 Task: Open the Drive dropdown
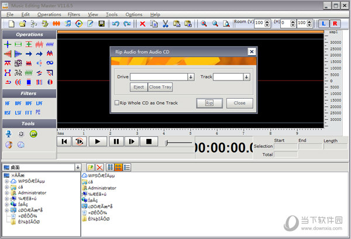[x=191, y=77]
